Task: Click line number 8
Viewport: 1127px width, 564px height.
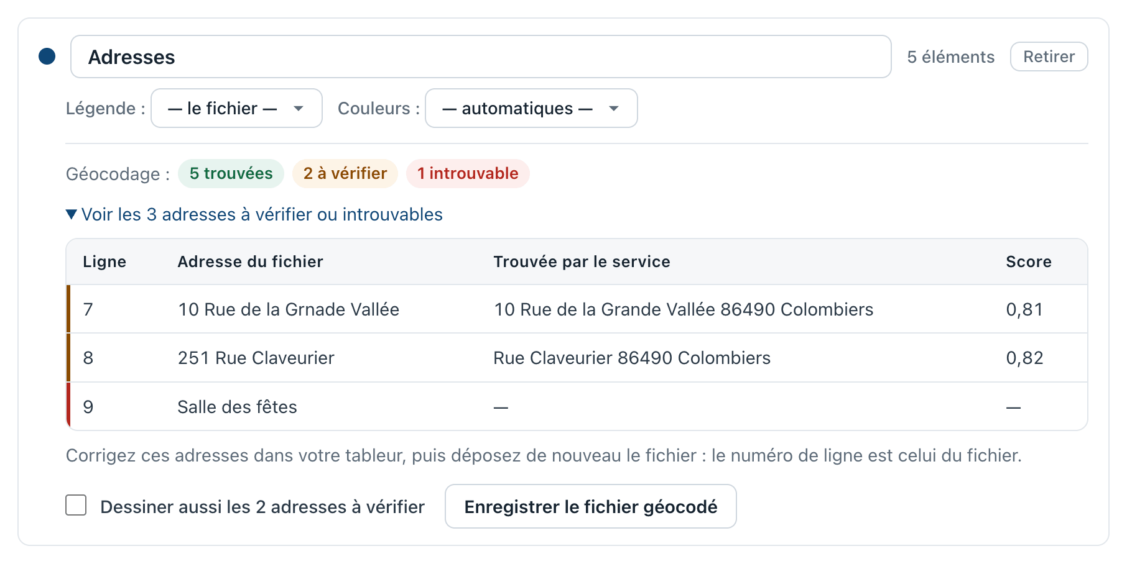Action: 88,358
